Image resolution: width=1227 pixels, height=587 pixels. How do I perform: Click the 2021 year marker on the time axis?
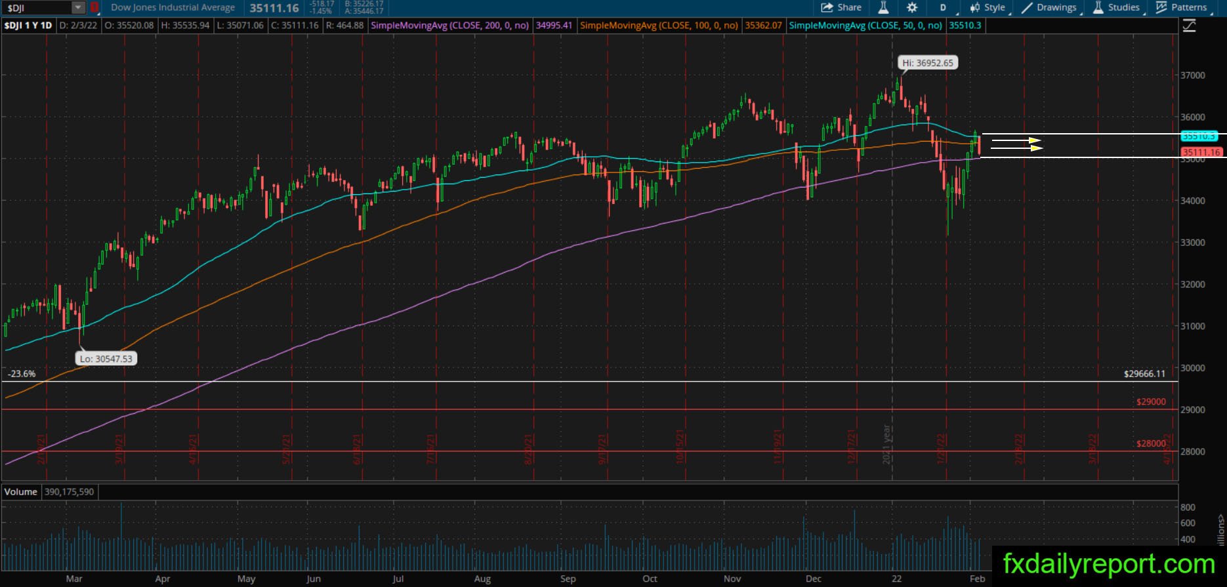[886, 445]
